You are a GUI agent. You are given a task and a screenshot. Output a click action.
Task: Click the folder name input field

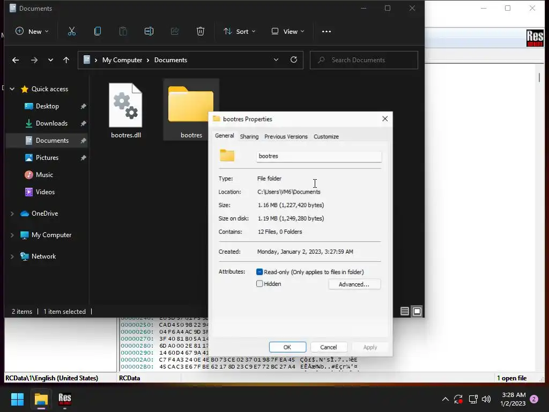319,156
